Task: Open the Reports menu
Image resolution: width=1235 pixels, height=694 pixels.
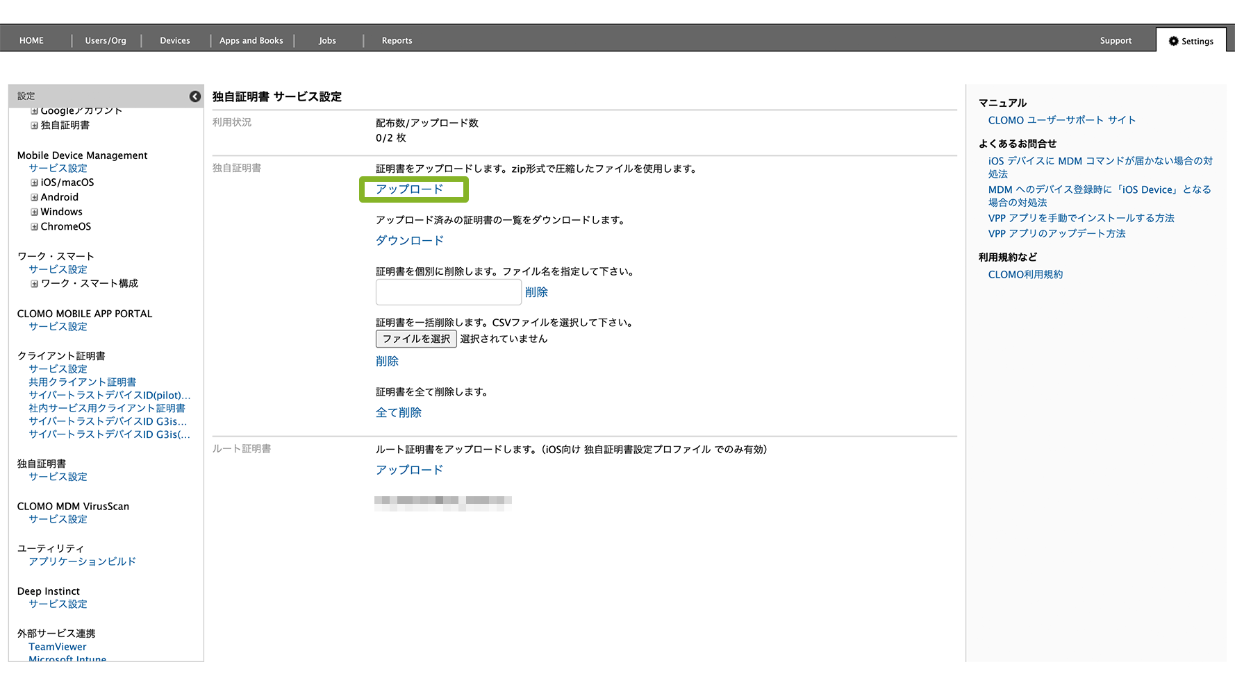Action: click(397, 41)
